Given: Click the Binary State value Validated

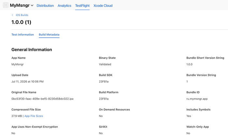Looking at the screenshot, I should pyautogui.click(x=105, y=64).
